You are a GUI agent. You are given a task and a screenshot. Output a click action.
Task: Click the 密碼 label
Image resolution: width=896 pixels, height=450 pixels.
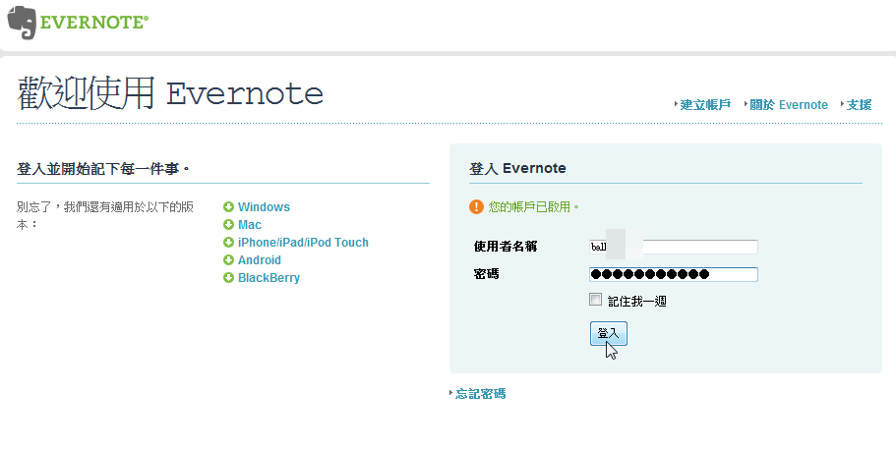pos(486,274)
